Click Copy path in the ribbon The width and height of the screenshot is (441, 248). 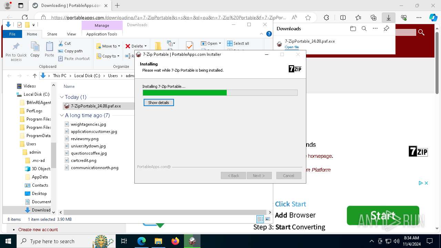[x=70, y=51]
